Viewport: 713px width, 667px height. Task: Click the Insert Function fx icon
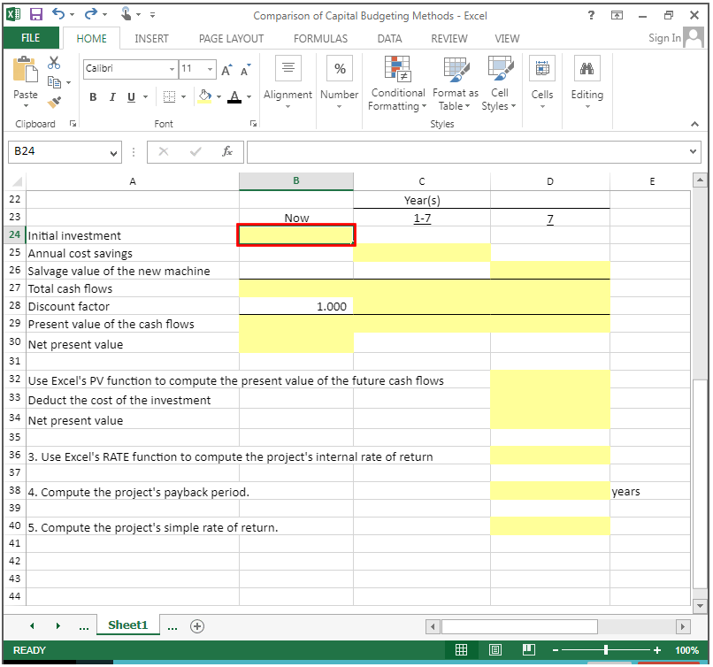pyautogui.click(x=227, y=151)
